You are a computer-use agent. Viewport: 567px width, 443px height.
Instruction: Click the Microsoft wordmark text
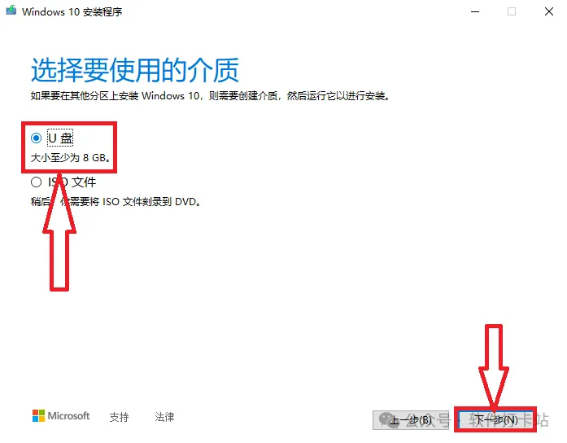68,416
